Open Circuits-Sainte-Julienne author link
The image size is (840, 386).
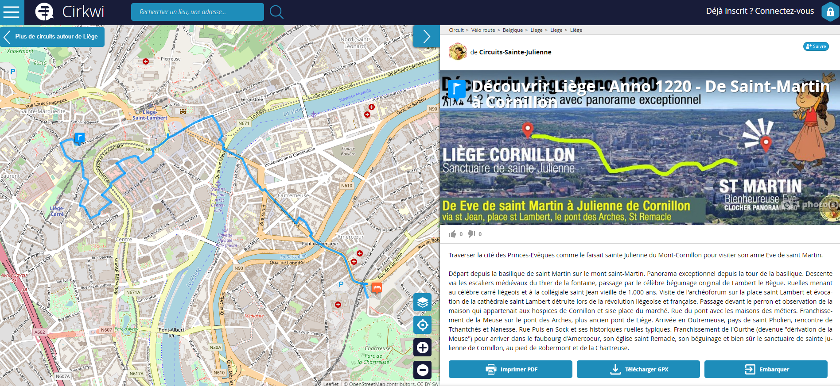pyautogui.click(x=515, y=52)
